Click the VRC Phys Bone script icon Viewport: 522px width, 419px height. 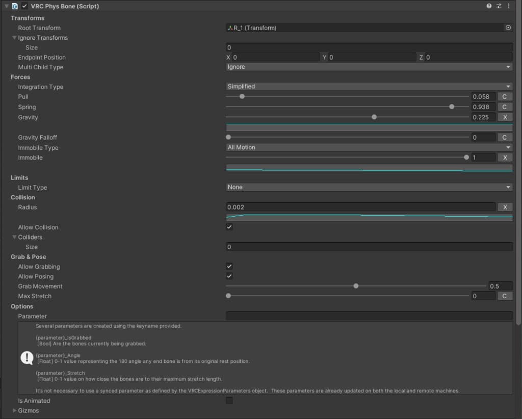[15, 6]
